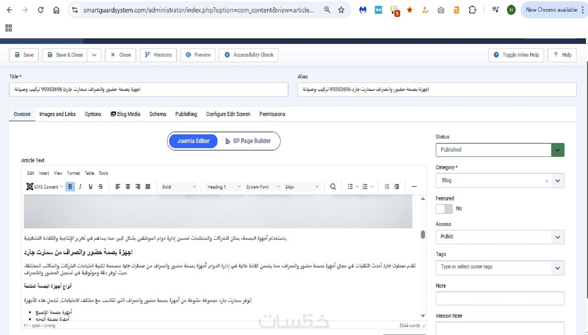The height and width of the screenshot is (335, 588).
Task: Click the editor scrollbar thumb
Action: (x=423, y=234)
